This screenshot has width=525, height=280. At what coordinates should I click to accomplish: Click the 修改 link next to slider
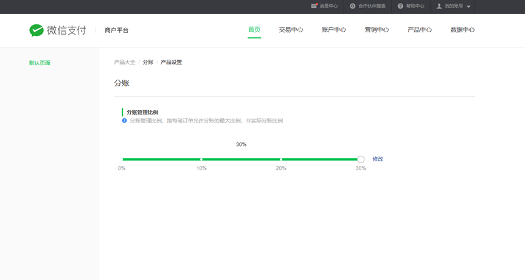point(378,159)
